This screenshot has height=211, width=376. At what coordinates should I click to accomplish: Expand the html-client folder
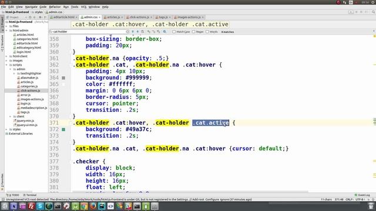6,56
